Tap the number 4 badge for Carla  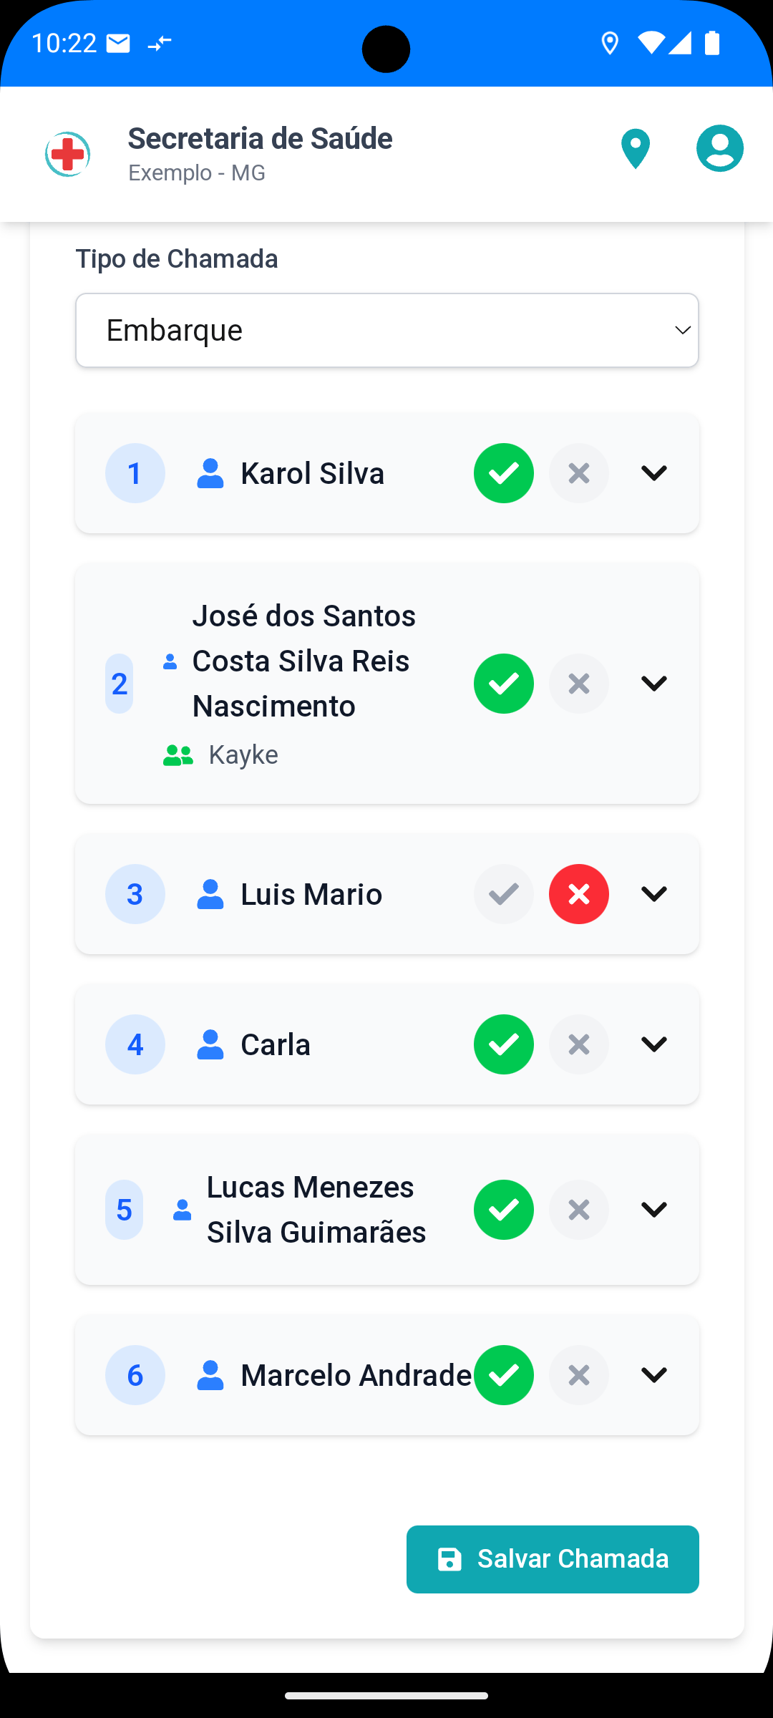[x=135, y=1044]
